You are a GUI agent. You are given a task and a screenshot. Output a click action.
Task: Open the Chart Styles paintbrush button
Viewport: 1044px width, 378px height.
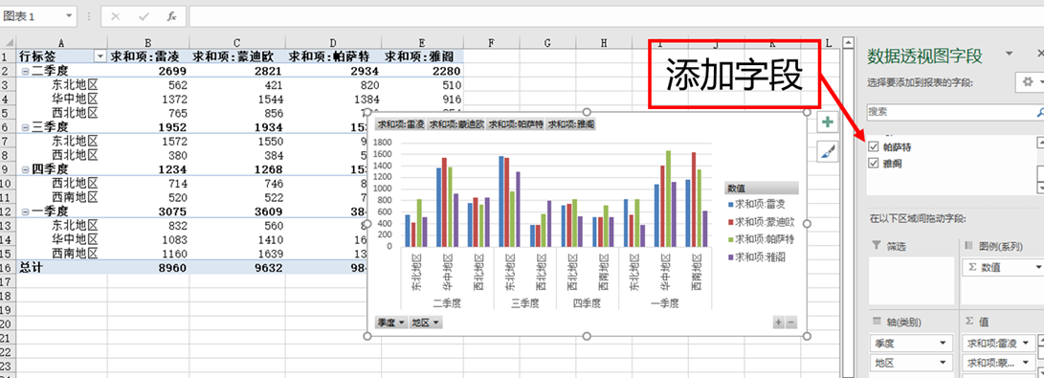[826, 152]
